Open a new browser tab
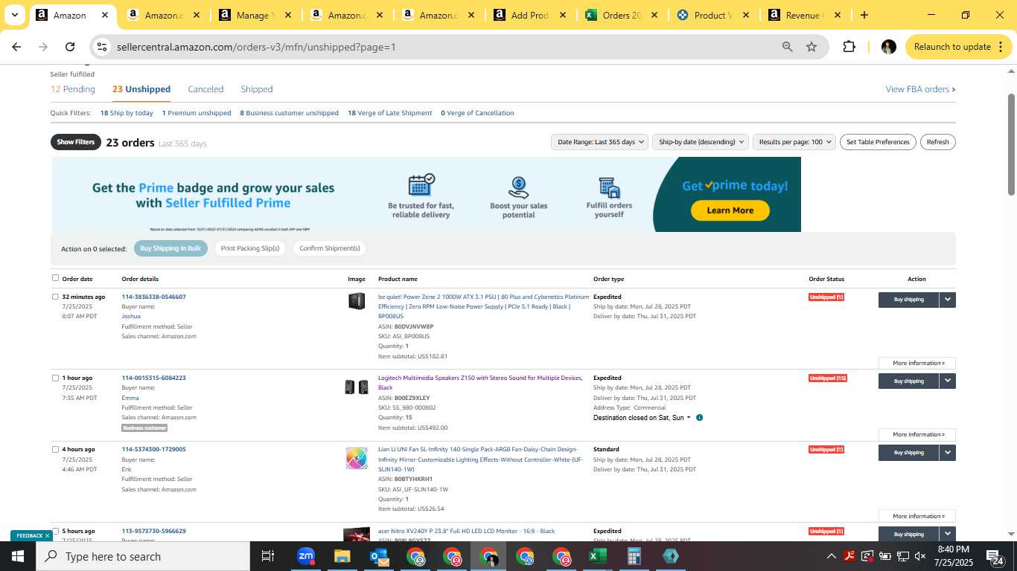This screenshot has width=1017, height=571. click(864, 15)
